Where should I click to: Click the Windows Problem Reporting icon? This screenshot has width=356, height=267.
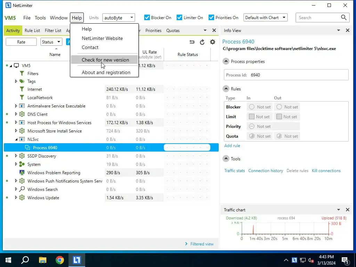[22, 172]
